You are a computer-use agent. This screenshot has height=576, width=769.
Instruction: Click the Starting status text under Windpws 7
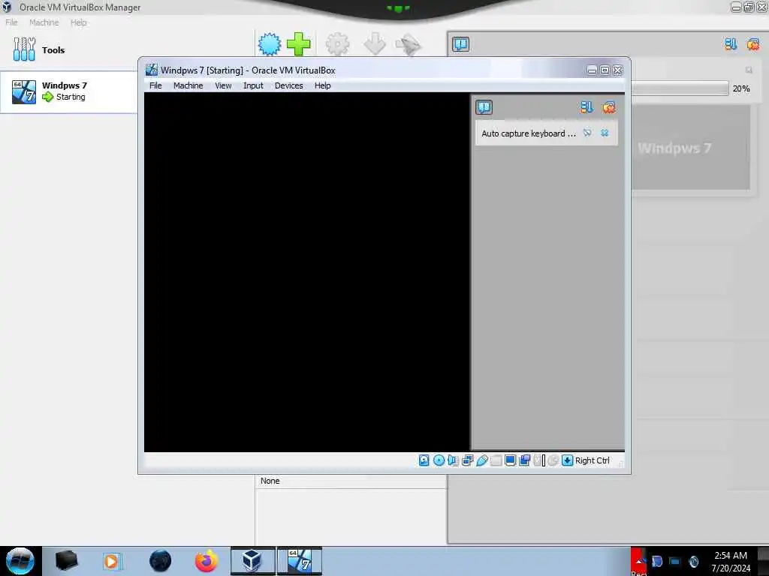pyautogui.click(x=71, y=97)
